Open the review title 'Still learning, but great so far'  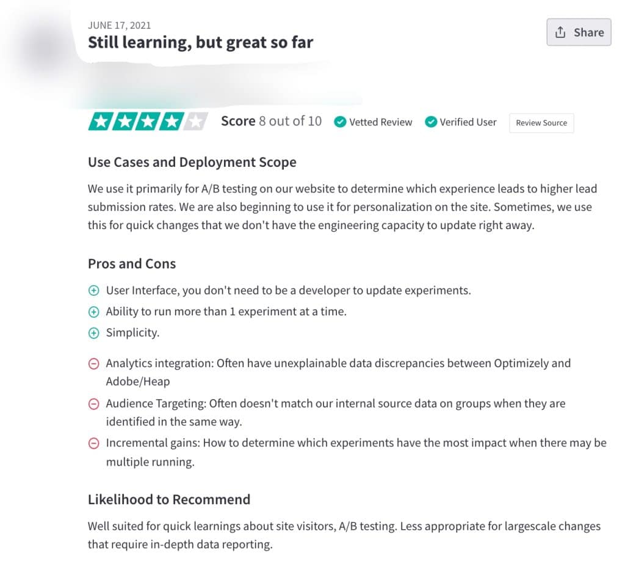coord(200,43)
